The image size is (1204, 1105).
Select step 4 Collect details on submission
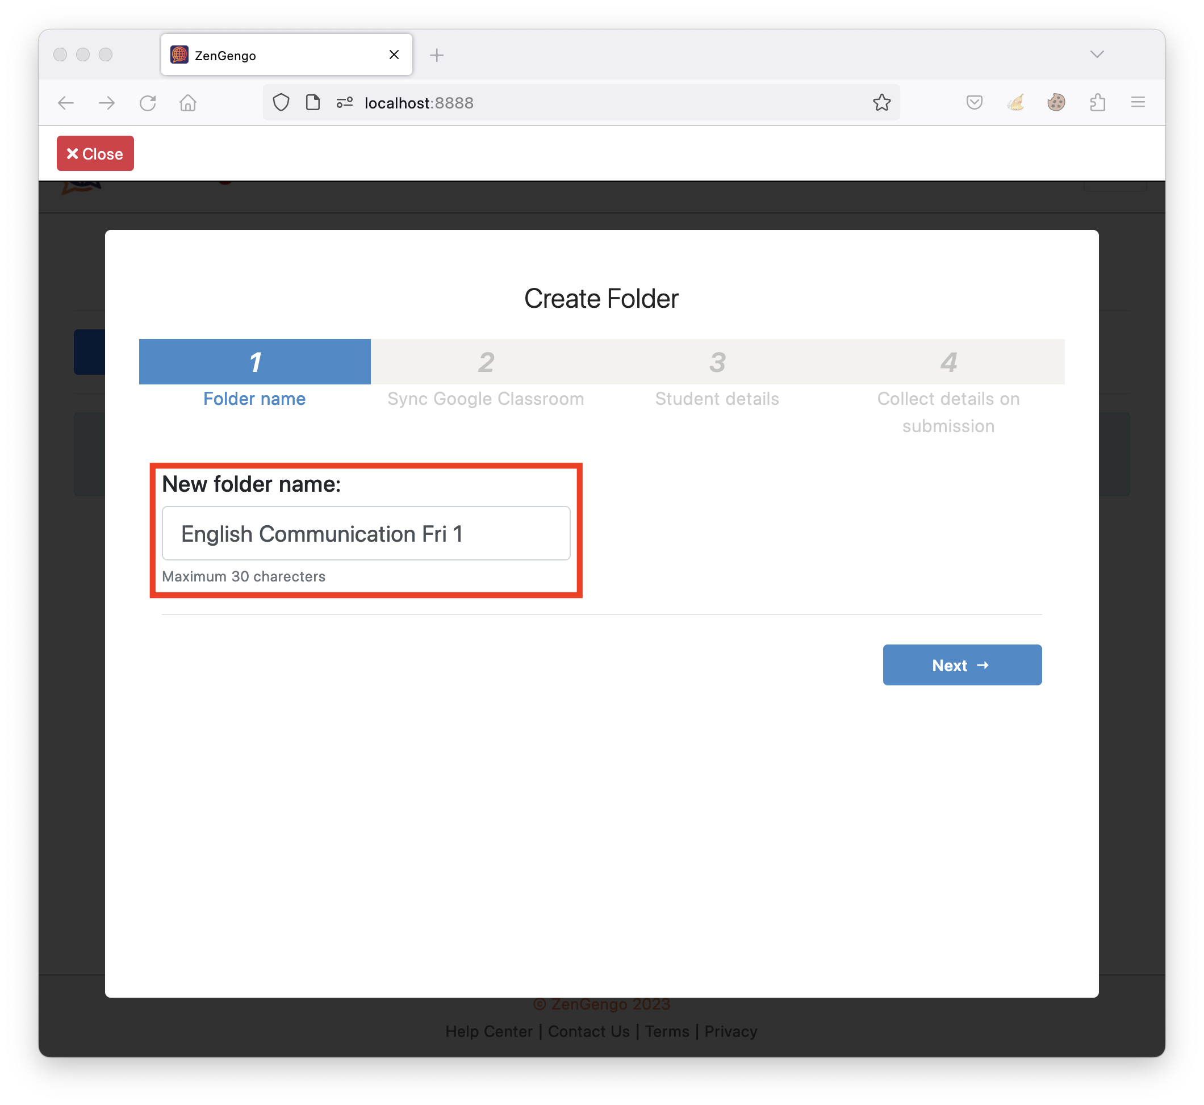[948, 388]
